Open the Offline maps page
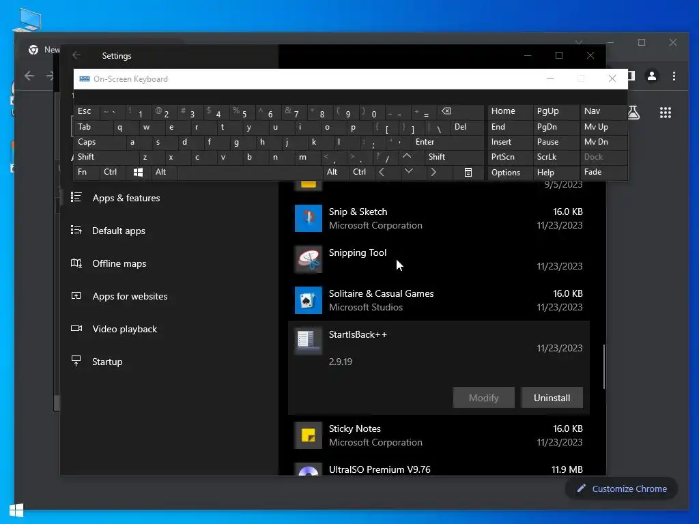699x524 pixels. pyautogui.click(x=119, y=263)
